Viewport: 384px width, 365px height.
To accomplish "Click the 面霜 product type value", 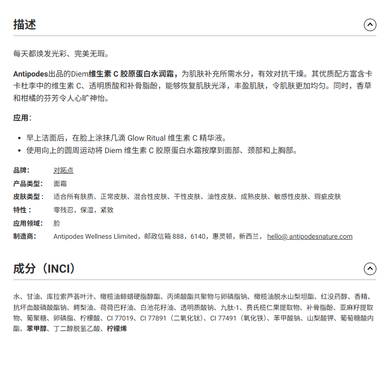I will pos(60,184).
